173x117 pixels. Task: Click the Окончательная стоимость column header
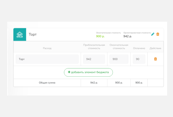[119, 47]
